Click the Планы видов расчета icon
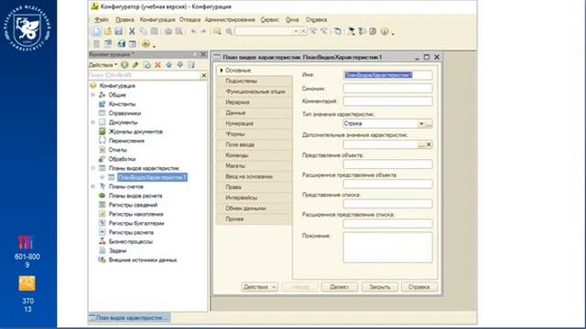Image resolution: width=586 pixels, height=329 pixels. click(x=102, y=196)
